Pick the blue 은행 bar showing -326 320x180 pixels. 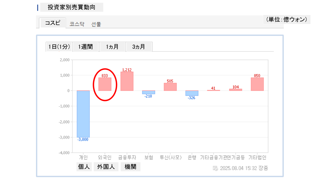click(x=192, y=93)
